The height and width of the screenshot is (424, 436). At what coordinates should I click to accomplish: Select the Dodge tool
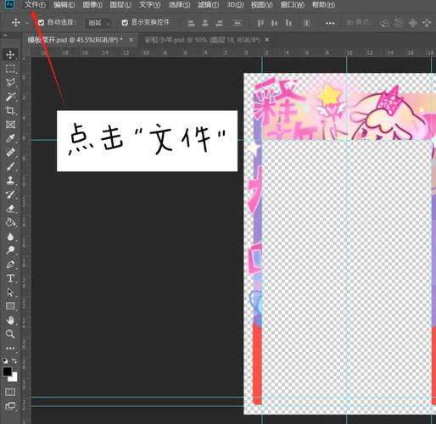tap(10, 250)
